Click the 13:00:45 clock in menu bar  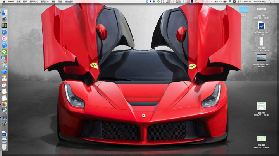pyautogui.click(x=244, y=2)
